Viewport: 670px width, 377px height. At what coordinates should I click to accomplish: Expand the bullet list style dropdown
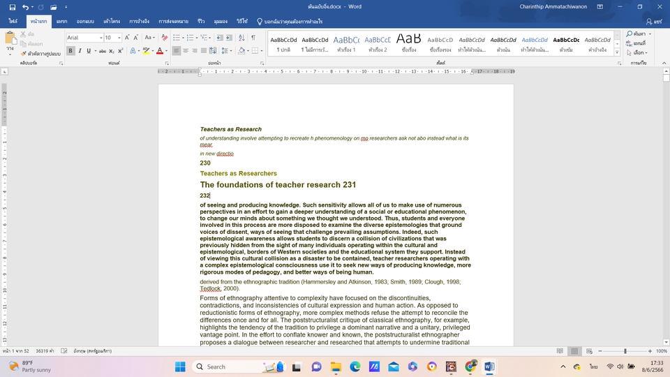click(184, 38)
